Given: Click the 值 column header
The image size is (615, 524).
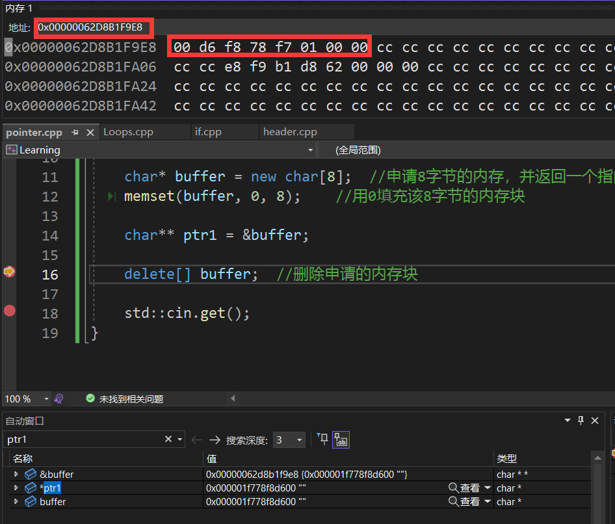Looking at the screenshot, I should point(211,458).
